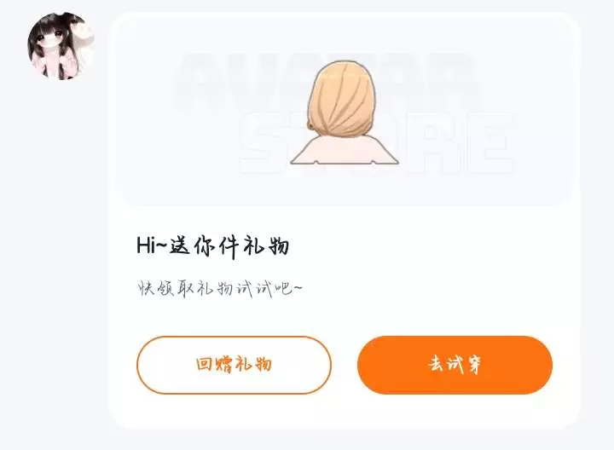Tap the blonde hair gift item image
The height and width of the screenshot is (450, 614).
click(x=345, y=112)
